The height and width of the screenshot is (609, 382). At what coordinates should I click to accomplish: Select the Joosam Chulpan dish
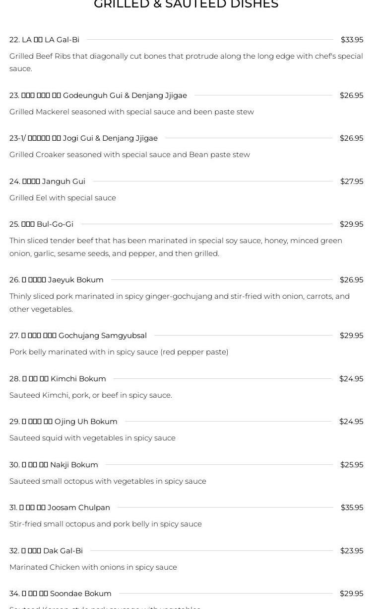pos(60,508)
